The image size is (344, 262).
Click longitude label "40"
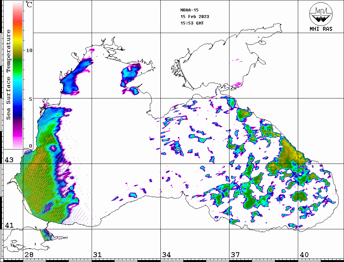coord(304,255)
